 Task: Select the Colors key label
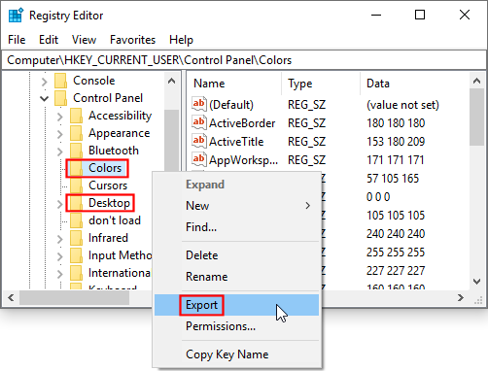tap(105, 168)
